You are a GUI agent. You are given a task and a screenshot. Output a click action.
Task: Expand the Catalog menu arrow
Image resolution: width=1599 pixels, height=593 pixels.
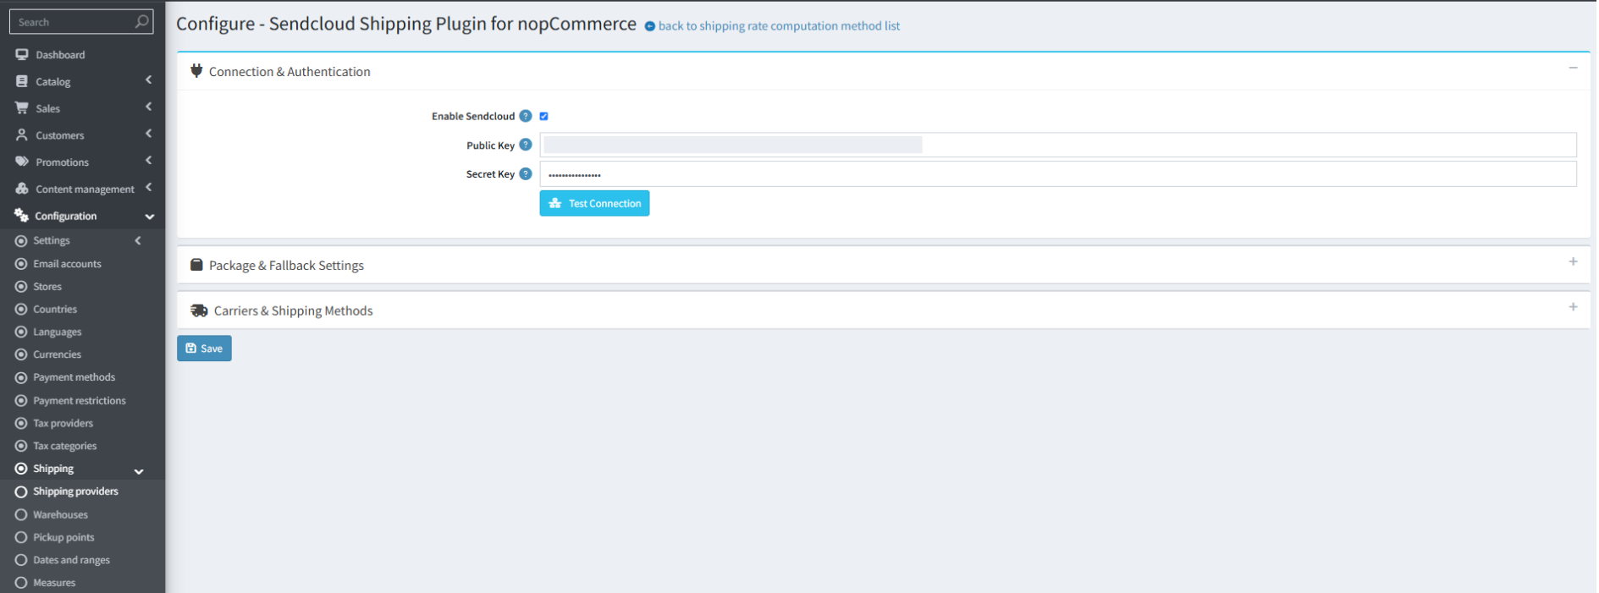click(x=149, y=80)
